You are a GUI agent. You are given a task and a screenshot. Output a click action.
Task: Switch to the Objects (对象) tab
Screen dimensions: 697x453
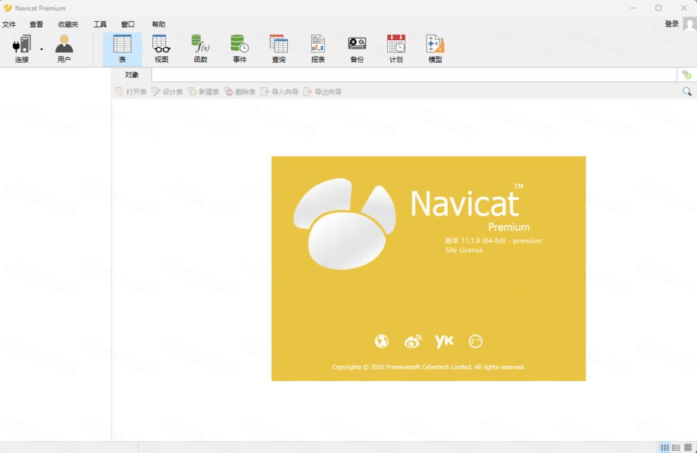(x=131, y=75)
